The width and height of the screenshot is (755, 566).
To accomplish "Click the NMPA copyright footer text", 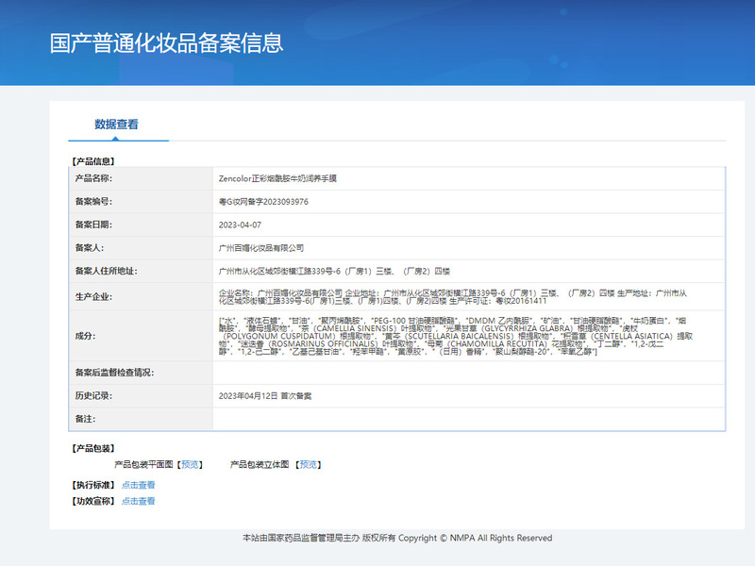I will [x=396, y=538].
